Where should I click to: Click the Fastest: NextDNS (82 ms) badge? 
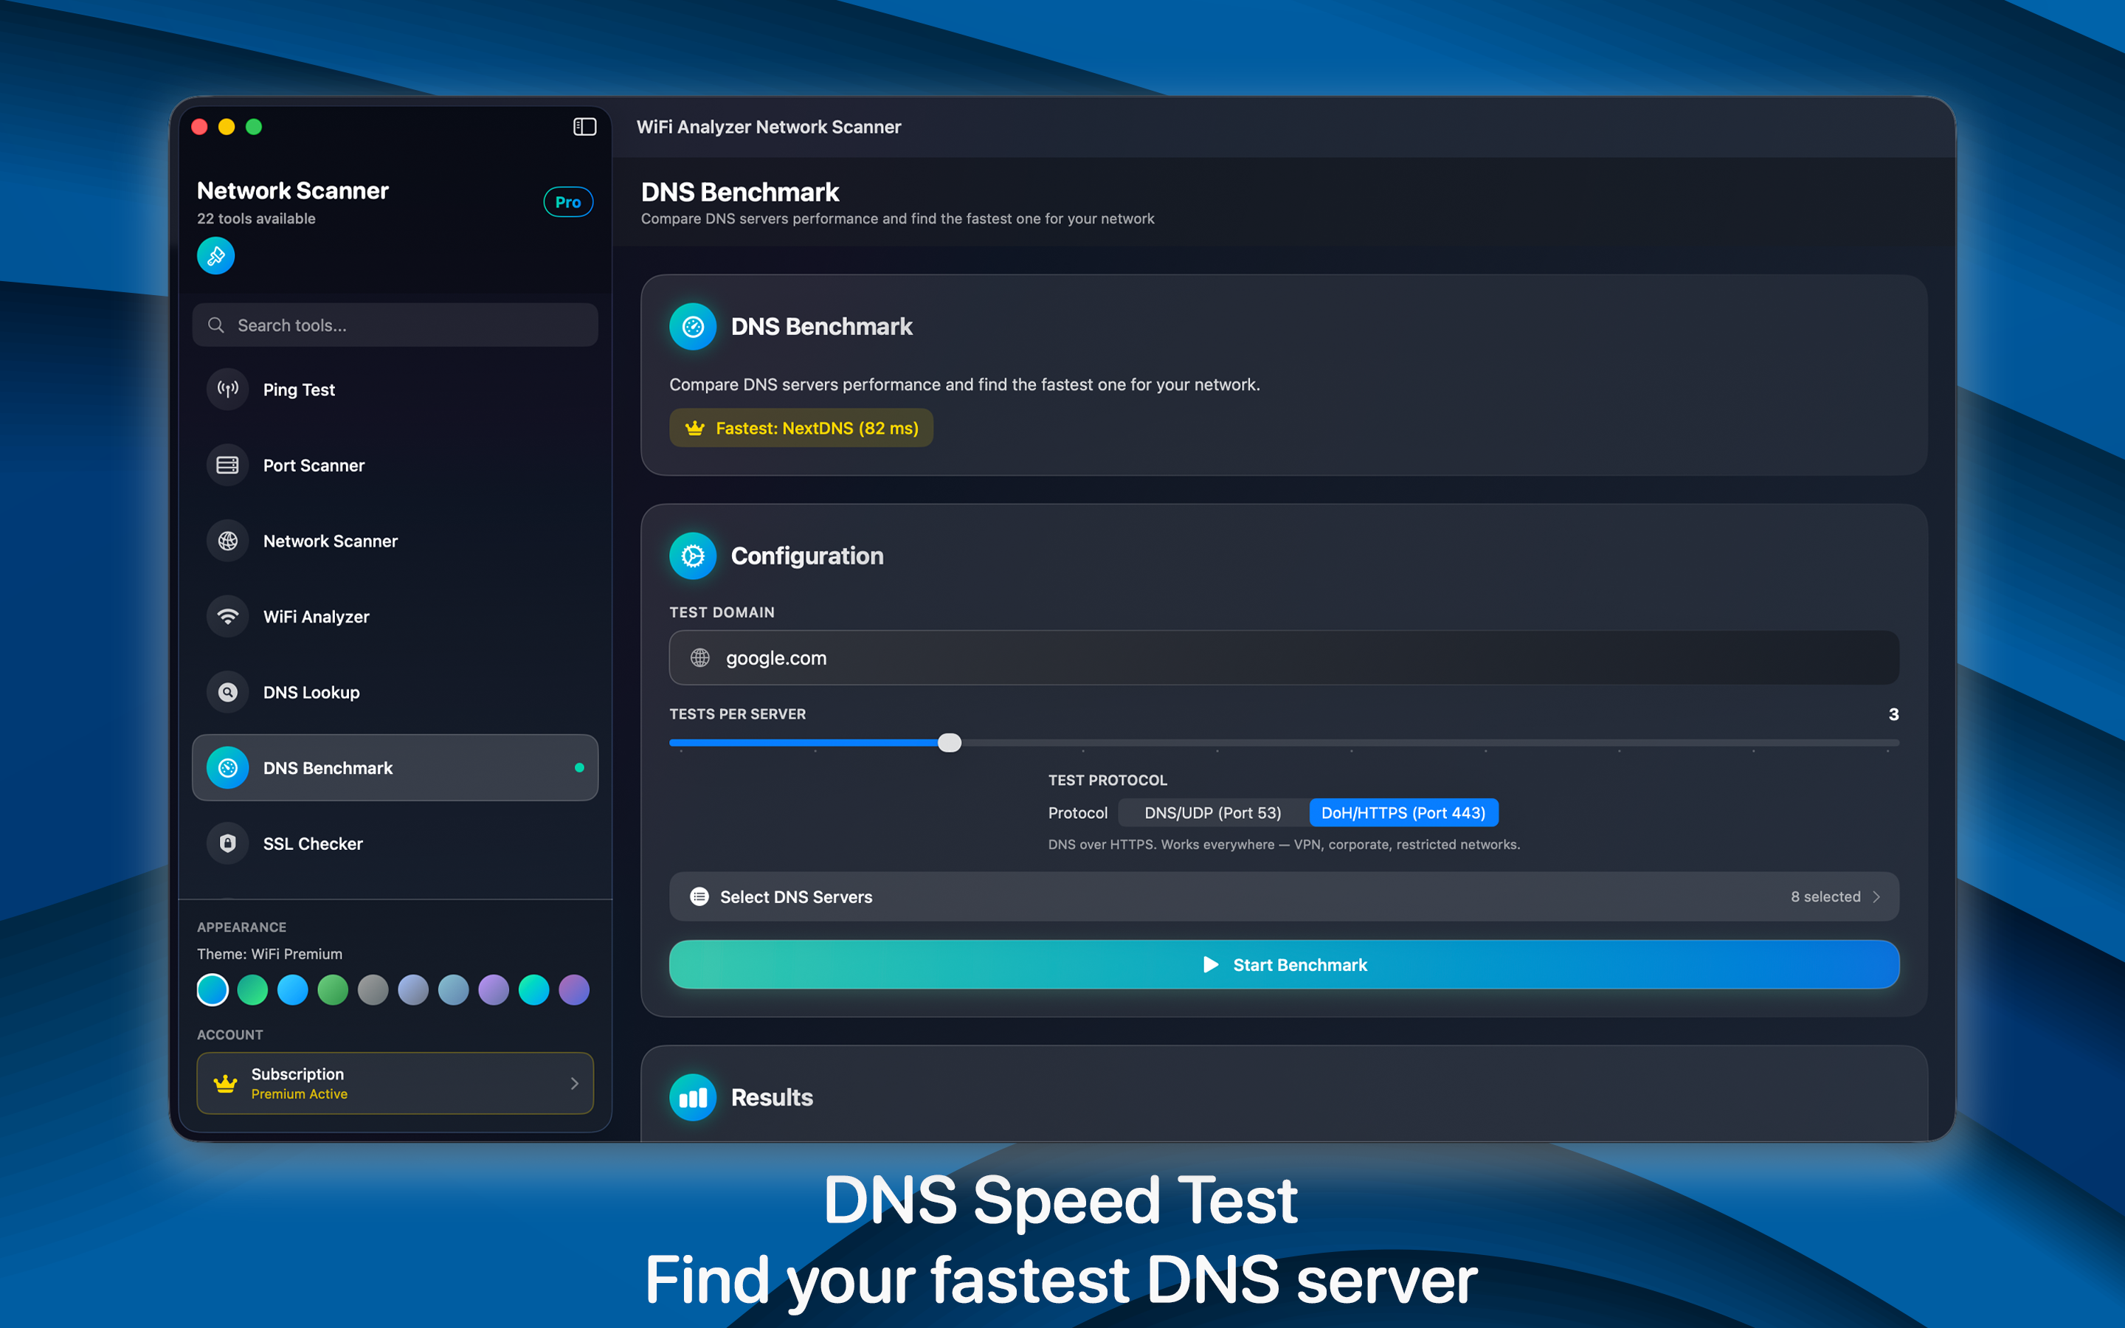point(800,428)
